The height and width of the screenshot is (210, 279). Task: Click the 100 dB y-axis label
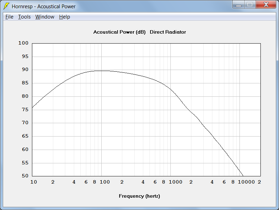[23, 43]
